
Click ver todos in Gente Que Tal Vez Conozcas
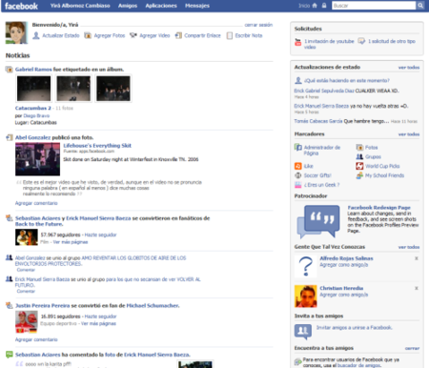coord(409,247)
